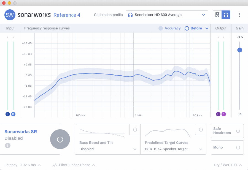Click the +18 dB axis label
The height and width of the screenshot is (170, 248).
click(27, 43)
